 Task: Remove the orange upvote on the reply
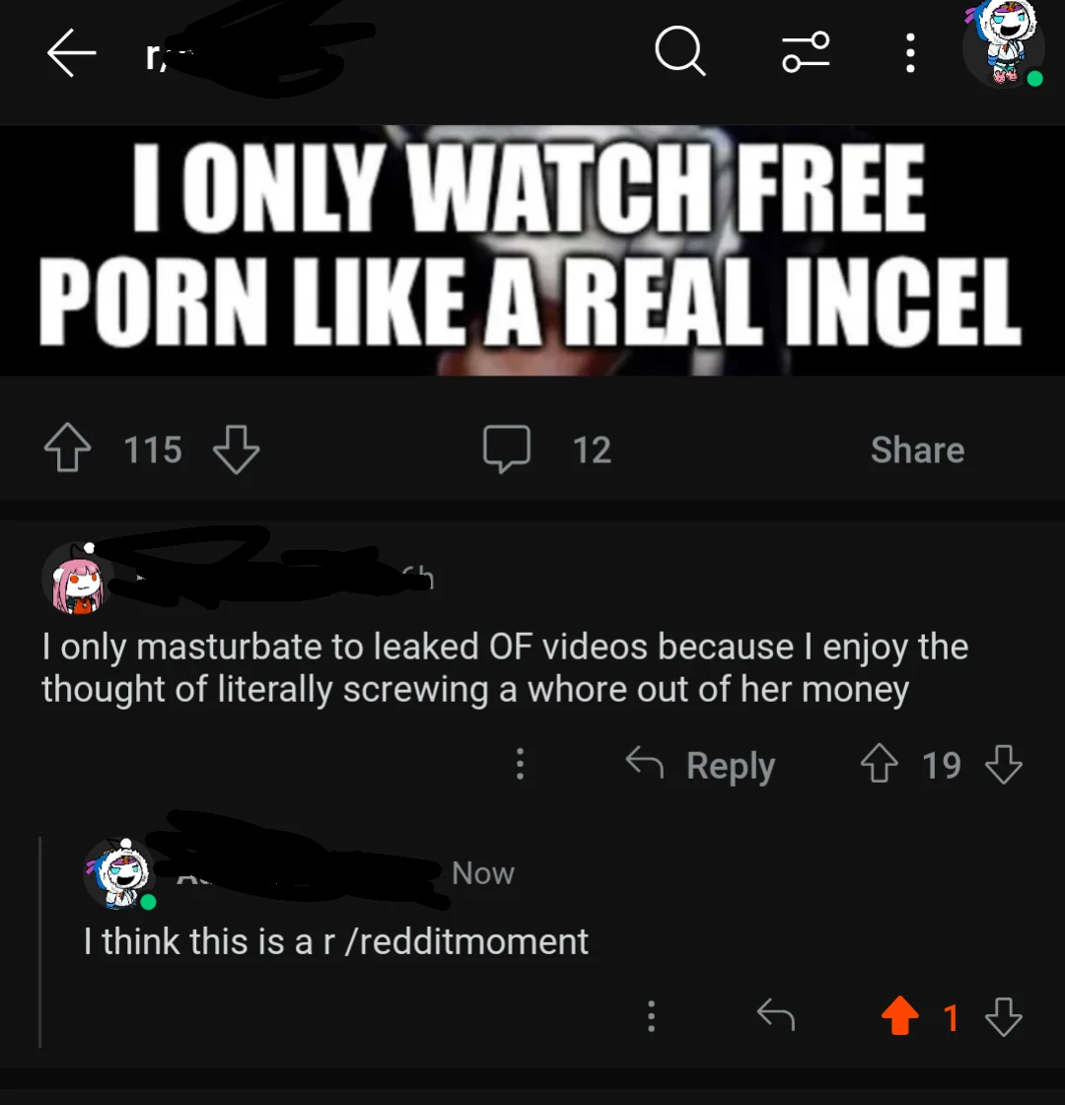click(x=899, y=1015)
